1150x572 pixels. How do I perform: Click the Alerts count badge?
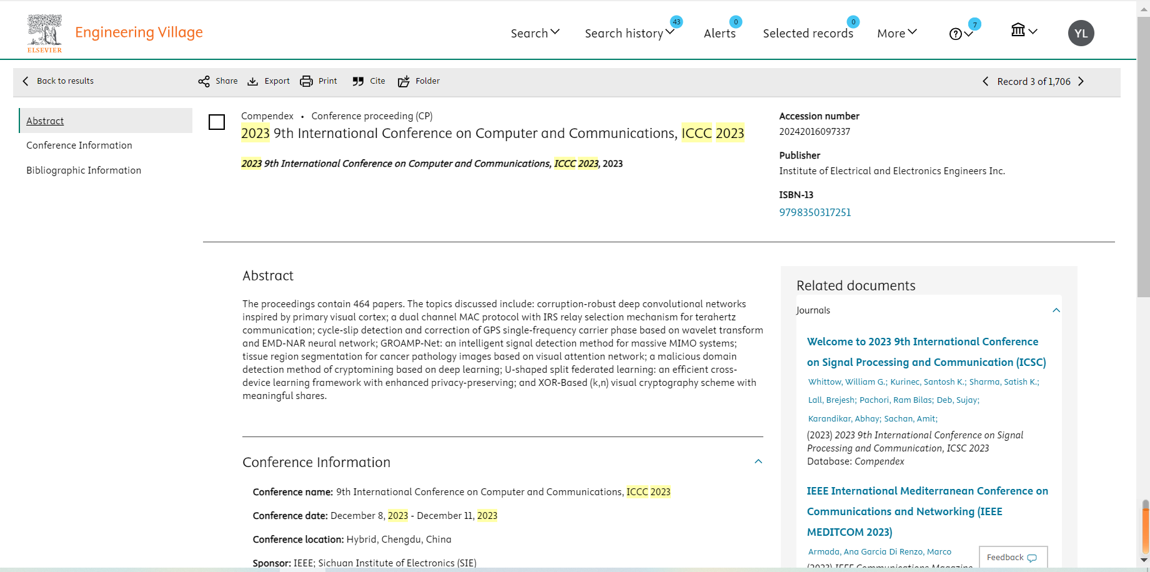736,22
